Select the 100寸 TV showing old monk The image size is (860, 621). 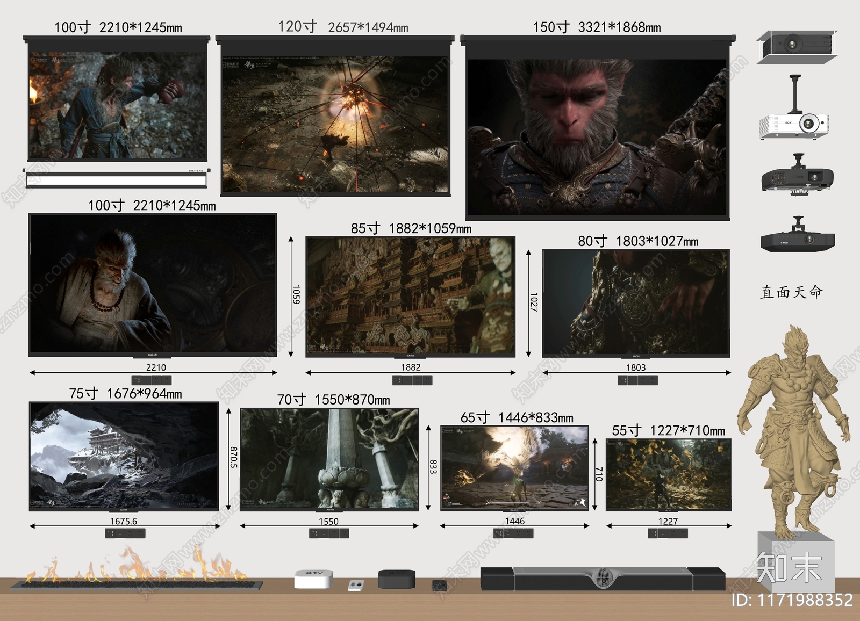[x=153, y=285]
